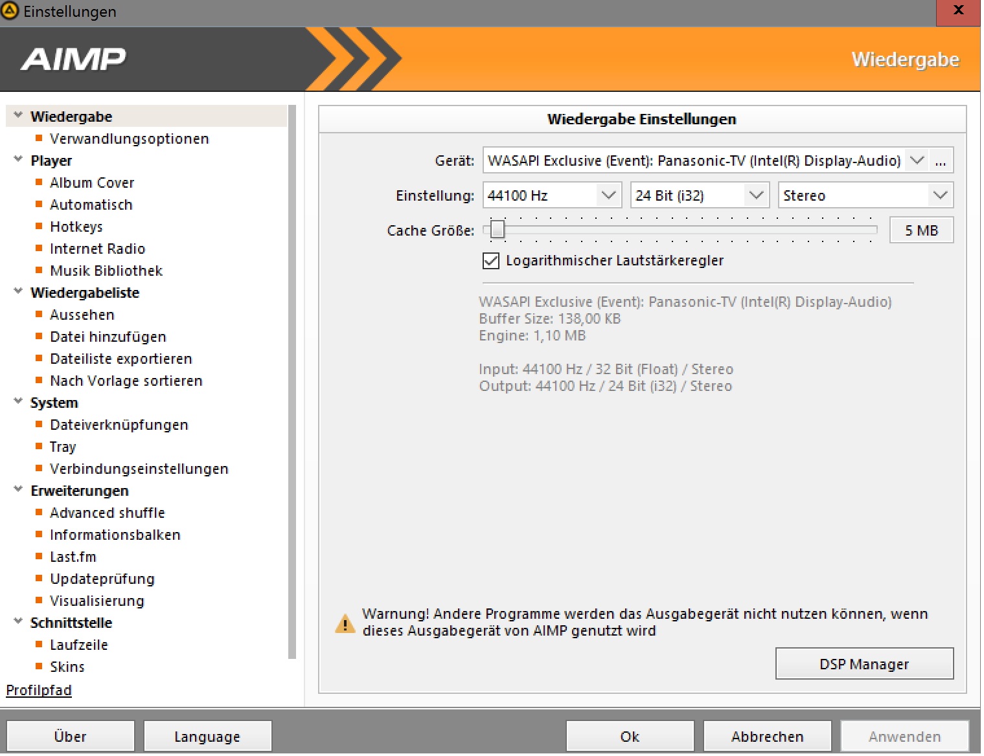Open Hotkeys settings
This screenshot has width=984, height=756.
point(76,227)
